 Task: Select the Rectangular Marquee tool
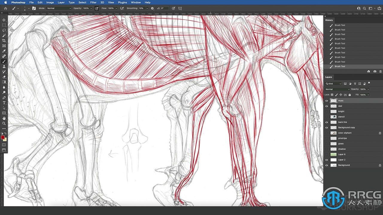tap(4, 25)
